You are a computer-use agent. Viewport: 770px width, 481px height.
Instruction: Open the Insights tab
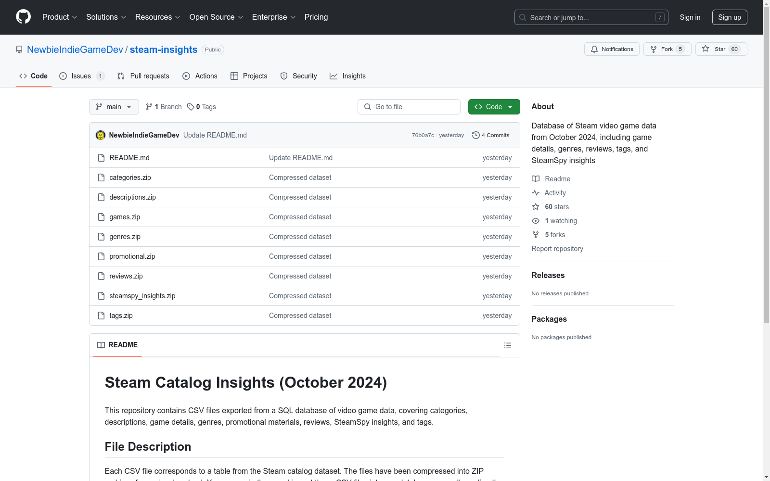coord(347,76)
